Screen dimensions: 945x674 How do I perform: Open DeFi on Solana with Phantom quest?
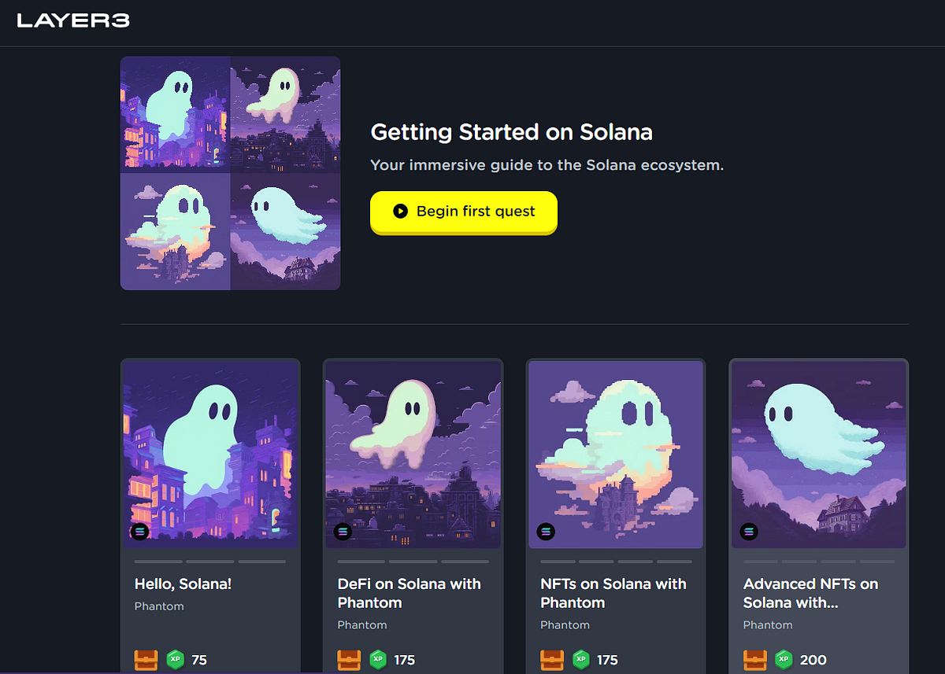click(x=409, y=594)
